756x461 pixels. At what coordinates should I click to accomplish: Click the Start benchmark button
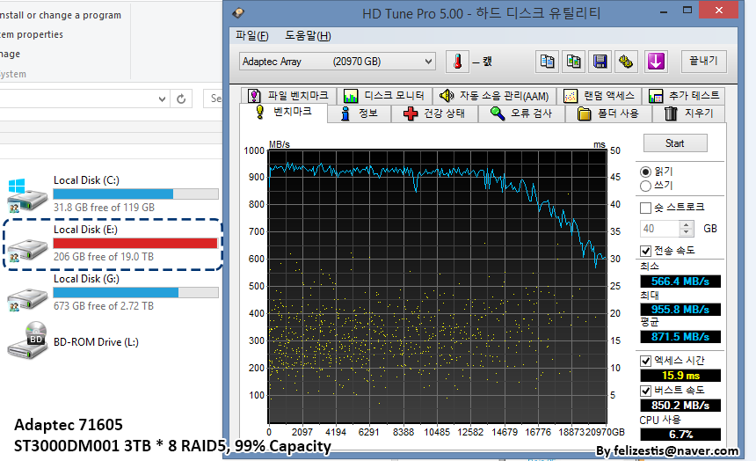pos(675,143)
